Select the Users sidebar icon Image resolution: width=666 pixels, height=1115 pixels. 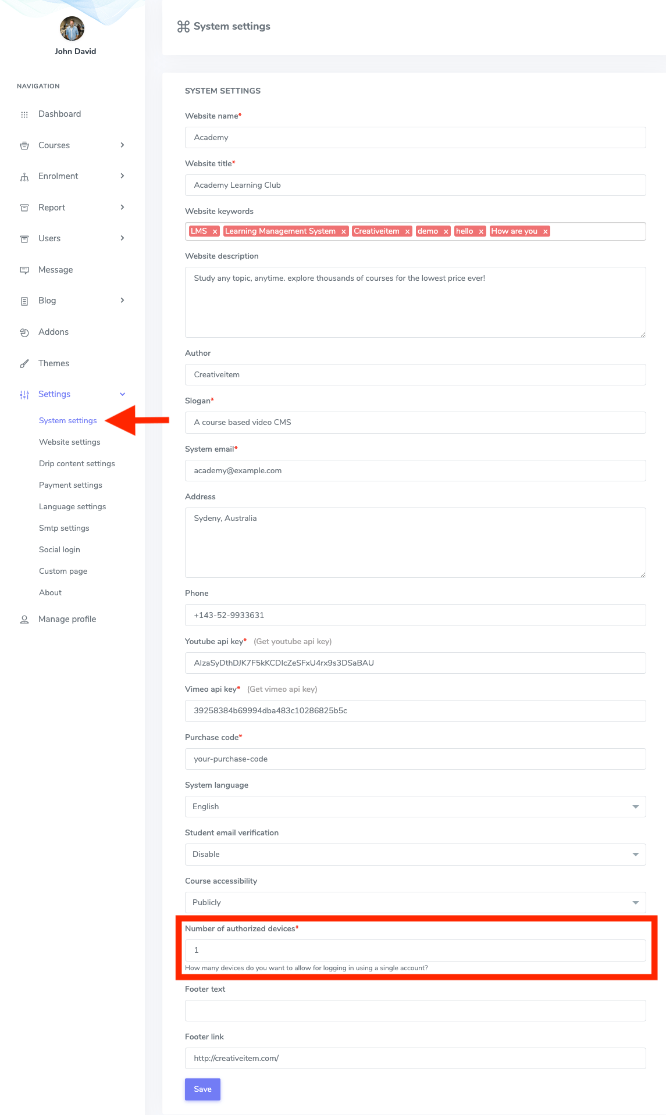click(24, 238)
